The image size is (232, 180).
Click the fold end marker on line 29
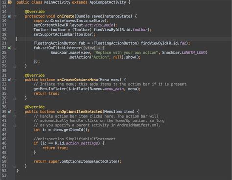tap(15, 66)
